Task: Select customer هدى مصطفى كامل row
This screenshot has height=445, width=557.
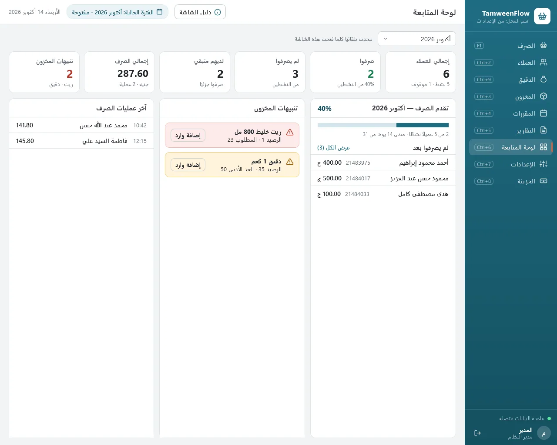Action: click(383, 194)
